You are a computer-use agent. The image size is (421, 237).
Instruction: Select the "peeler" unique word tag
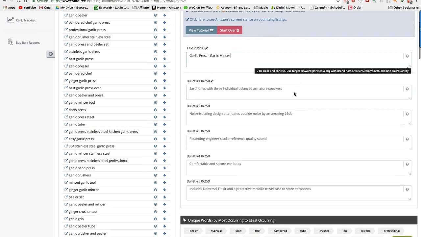193,231
